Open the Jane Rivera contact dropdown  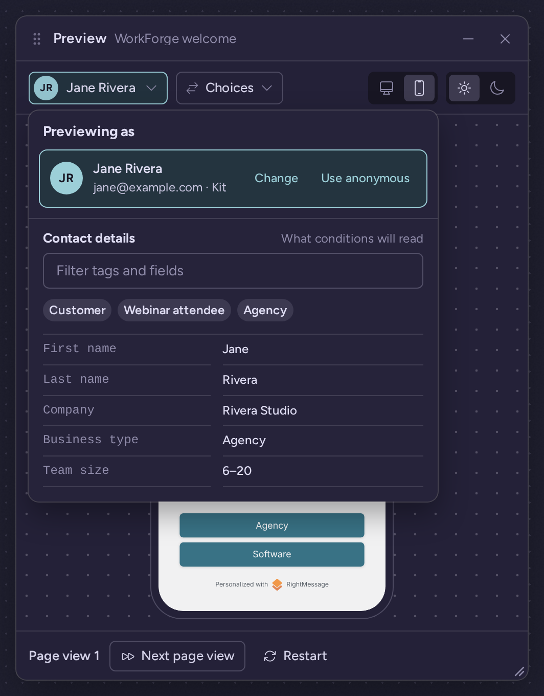tap(98, 88)
